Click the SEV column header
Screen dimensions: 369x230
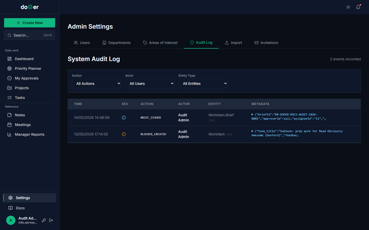point(125,104)
